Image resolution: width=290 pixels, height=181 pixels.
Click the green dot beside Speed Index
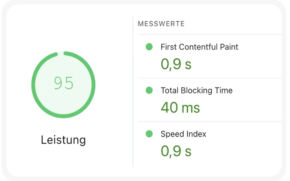[x=149, y=134]
